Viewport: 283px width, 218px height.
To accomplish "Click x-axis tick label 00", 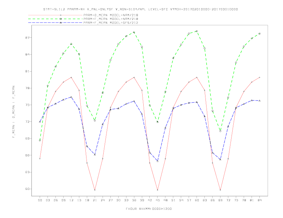I will pos(40,200).
